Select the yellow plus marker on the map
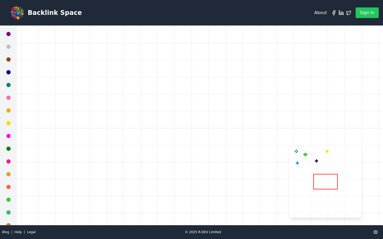Viewport: 383px width, 239px height. point(327,151)
